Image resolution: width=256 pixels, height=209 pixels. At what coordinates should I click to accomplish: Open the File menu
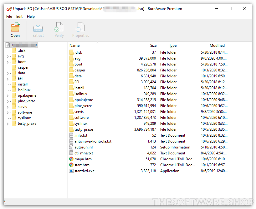(9, 16)
